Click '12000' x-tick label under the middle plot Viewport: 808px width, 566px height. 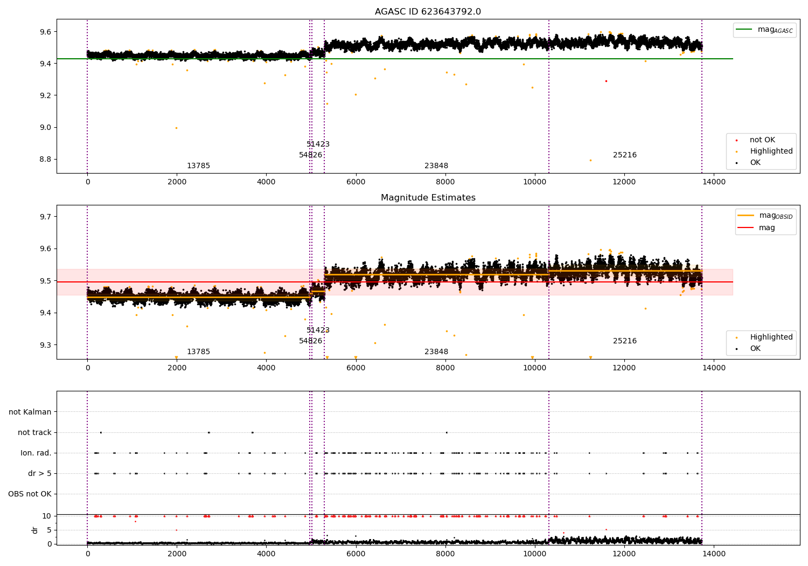[624, 368]
